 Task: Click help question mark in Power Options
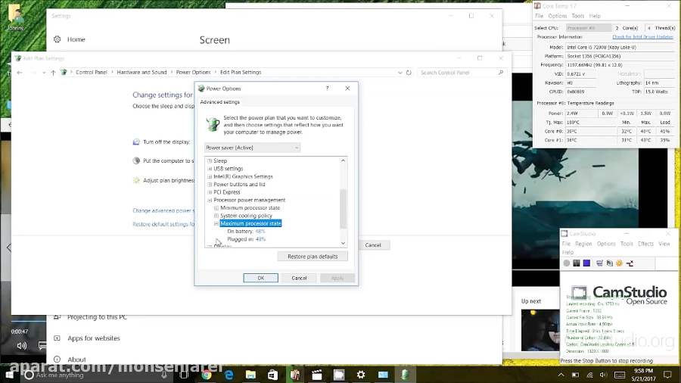tap(327, 88)
